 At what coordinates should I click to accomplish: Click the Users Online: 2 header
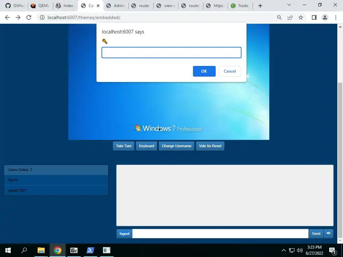pos(56,170)
